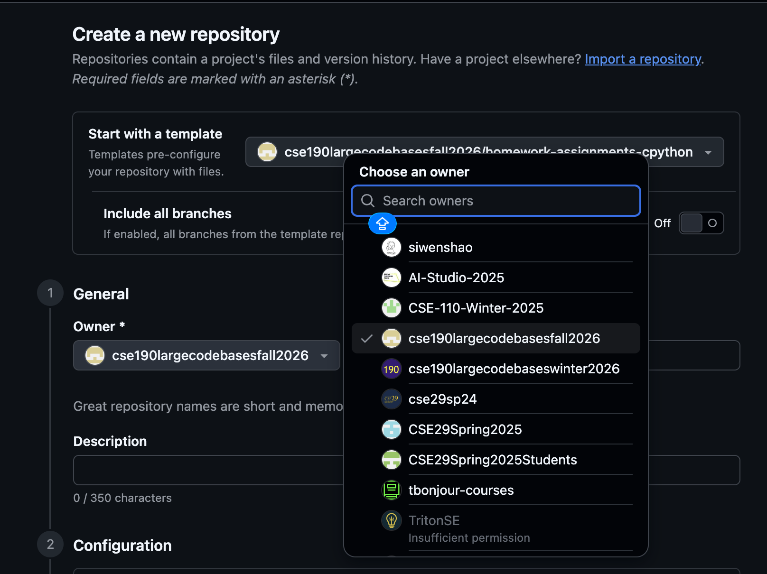This screenshot has height=574, width=767.
Task: Expand the Start with a template dropdown
Action: [485, 152]
